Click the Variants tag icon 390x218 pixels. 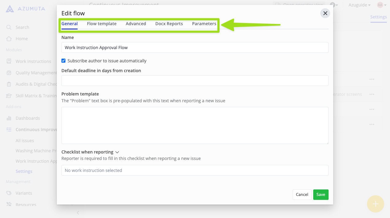(9, 193)
